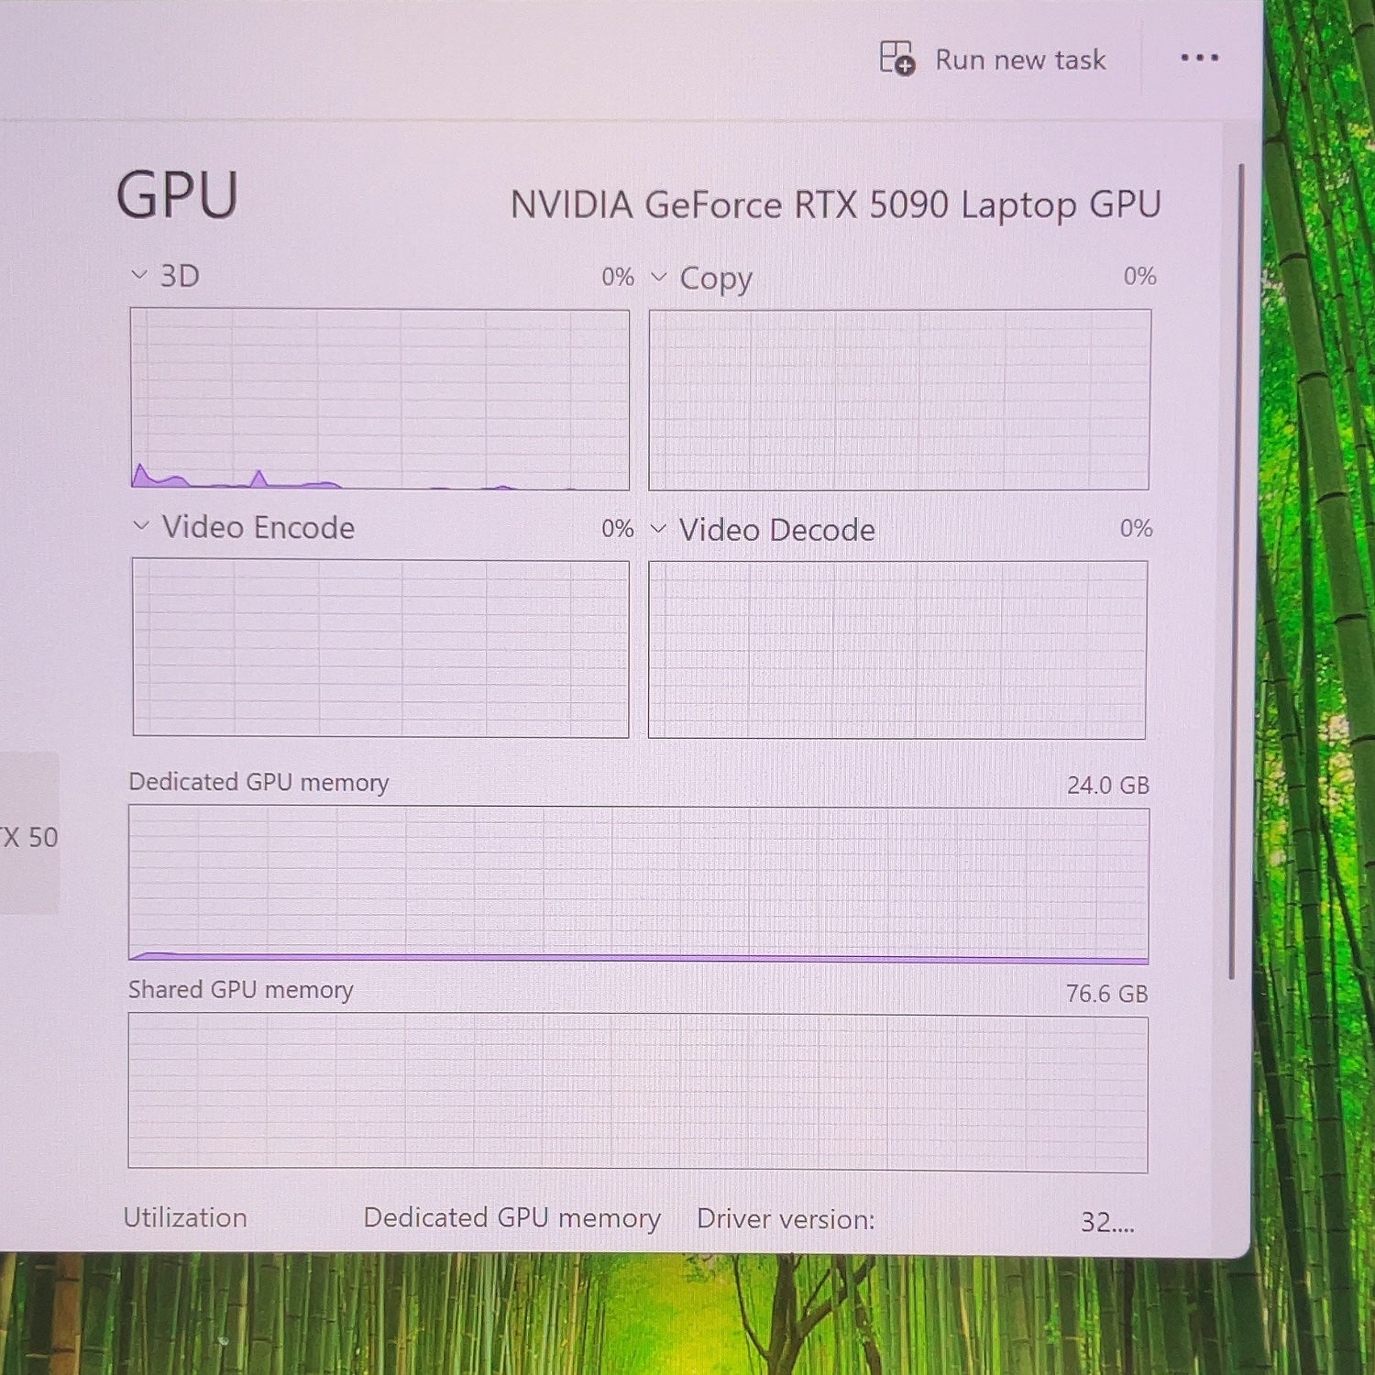Viewport: 1375px width, 1375px height.
Task: Click the NVIDIA GeForce RTX 5090 Laptop GPU name
Action: point(836,205)
